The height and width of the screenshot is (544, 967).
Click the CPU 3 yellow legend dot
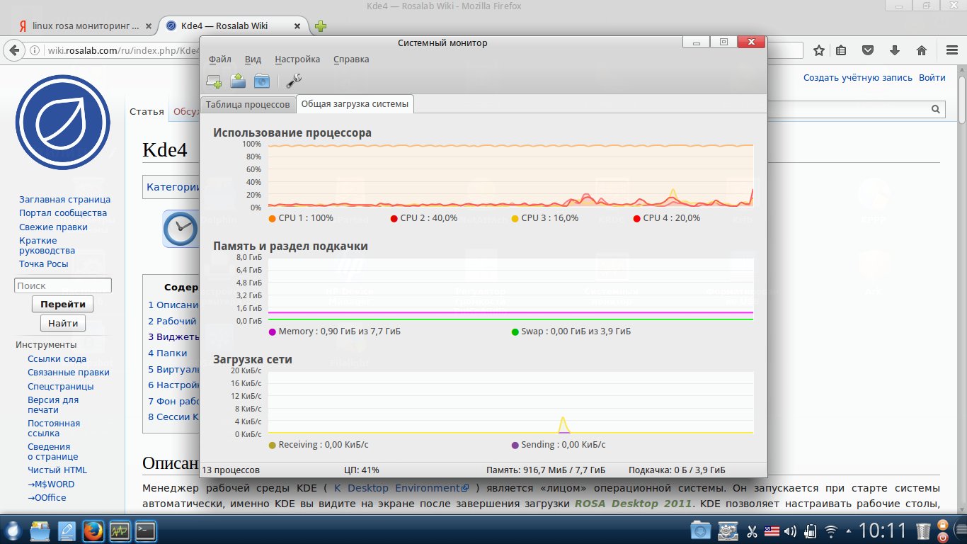pos(515,218)
